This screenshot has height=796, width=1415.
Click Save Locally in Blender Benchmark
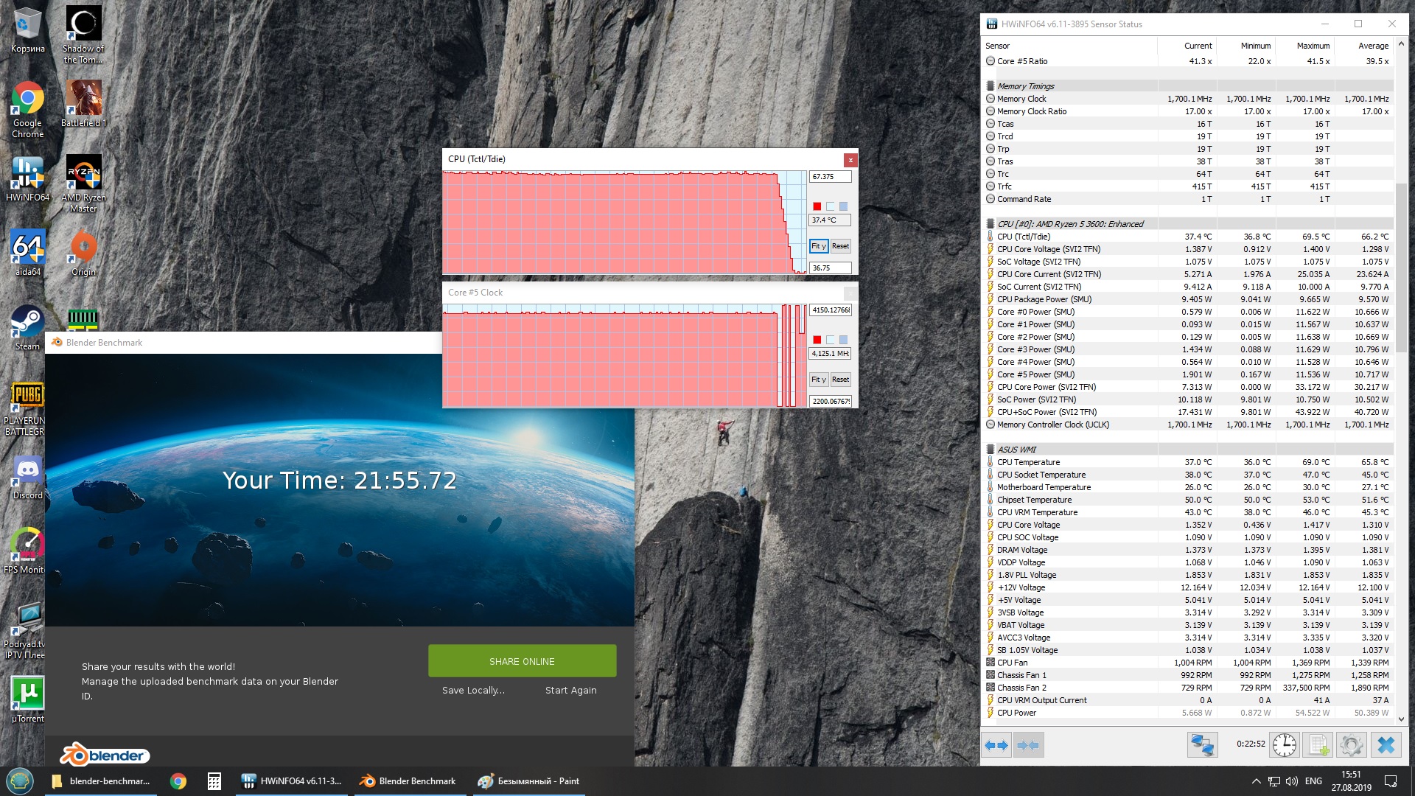(473, 691)
